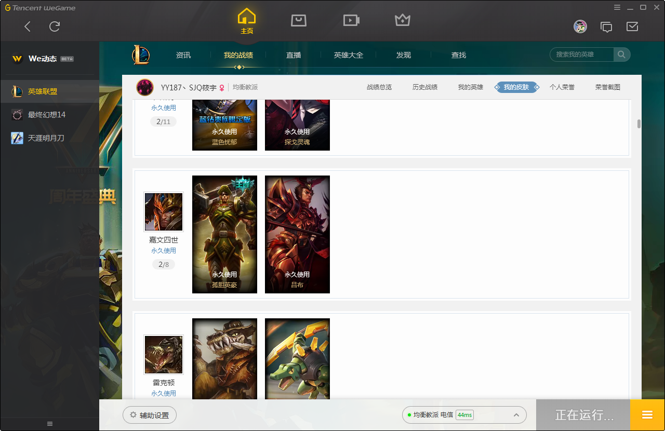Select 英雄联盟 in the game list
Viewport: 665px width, 431px height.
pos(49,91)
